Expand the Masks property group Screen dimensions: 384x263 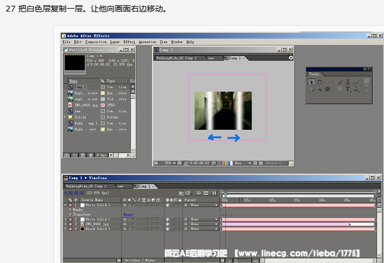pyautogui.click(x=70, y=210)
